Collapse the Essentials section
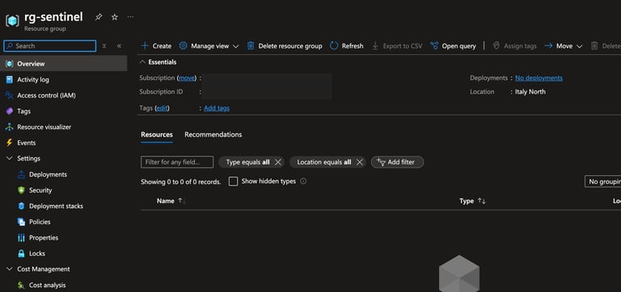The image size is (621, 292). (158, 62)
